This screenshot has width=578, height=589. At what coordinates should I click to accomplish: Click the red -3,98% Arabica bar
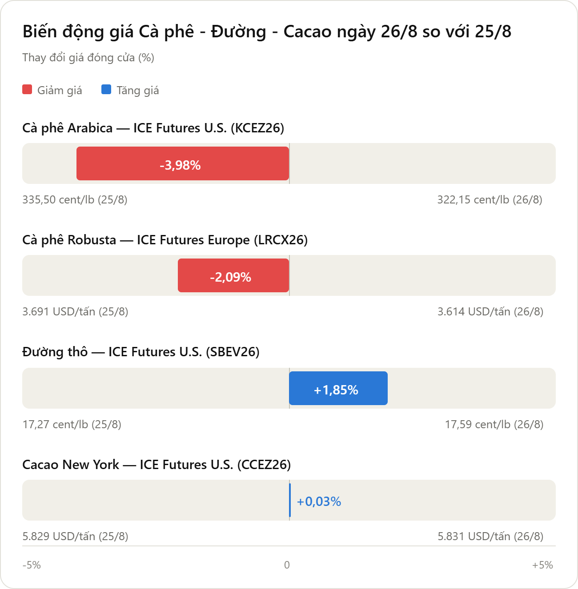pyautogui.click(x=183, y=163)
